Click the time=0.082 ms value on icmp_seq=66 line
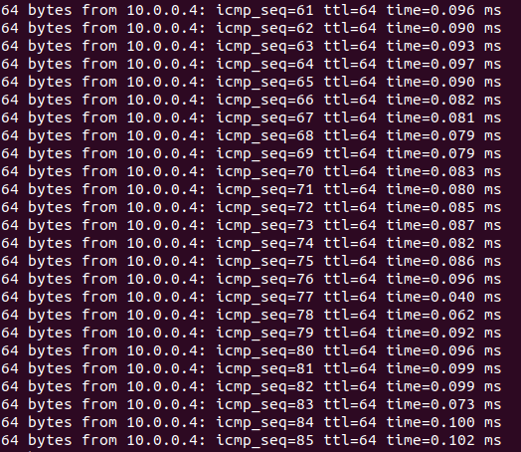The height and width of the screenshot is (452, 521). point(443,100)
